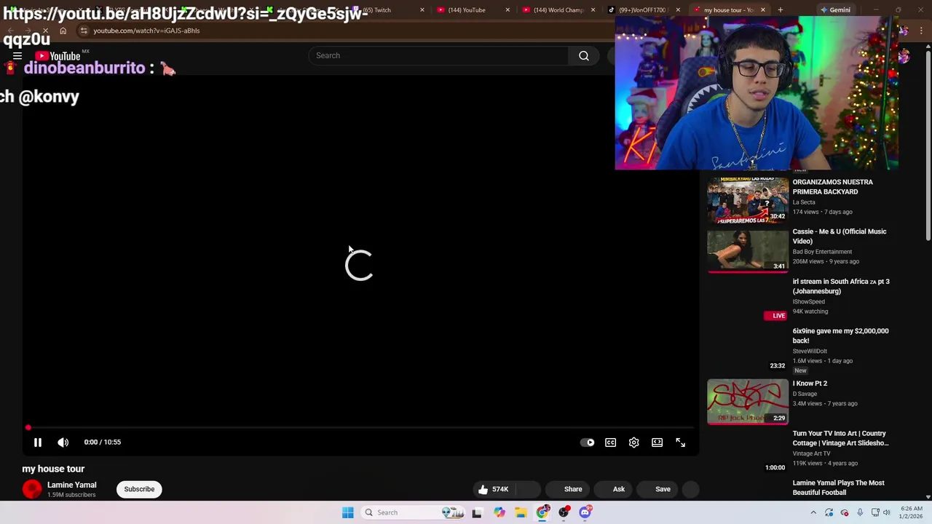This screenshot has height=524, width=932.
Task: Click the 'my house tour' video title
Action: pos(53,469)
